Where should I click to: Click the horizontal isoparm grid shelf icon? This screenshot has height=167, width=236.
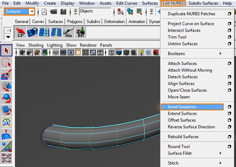(x=56, y=32)
